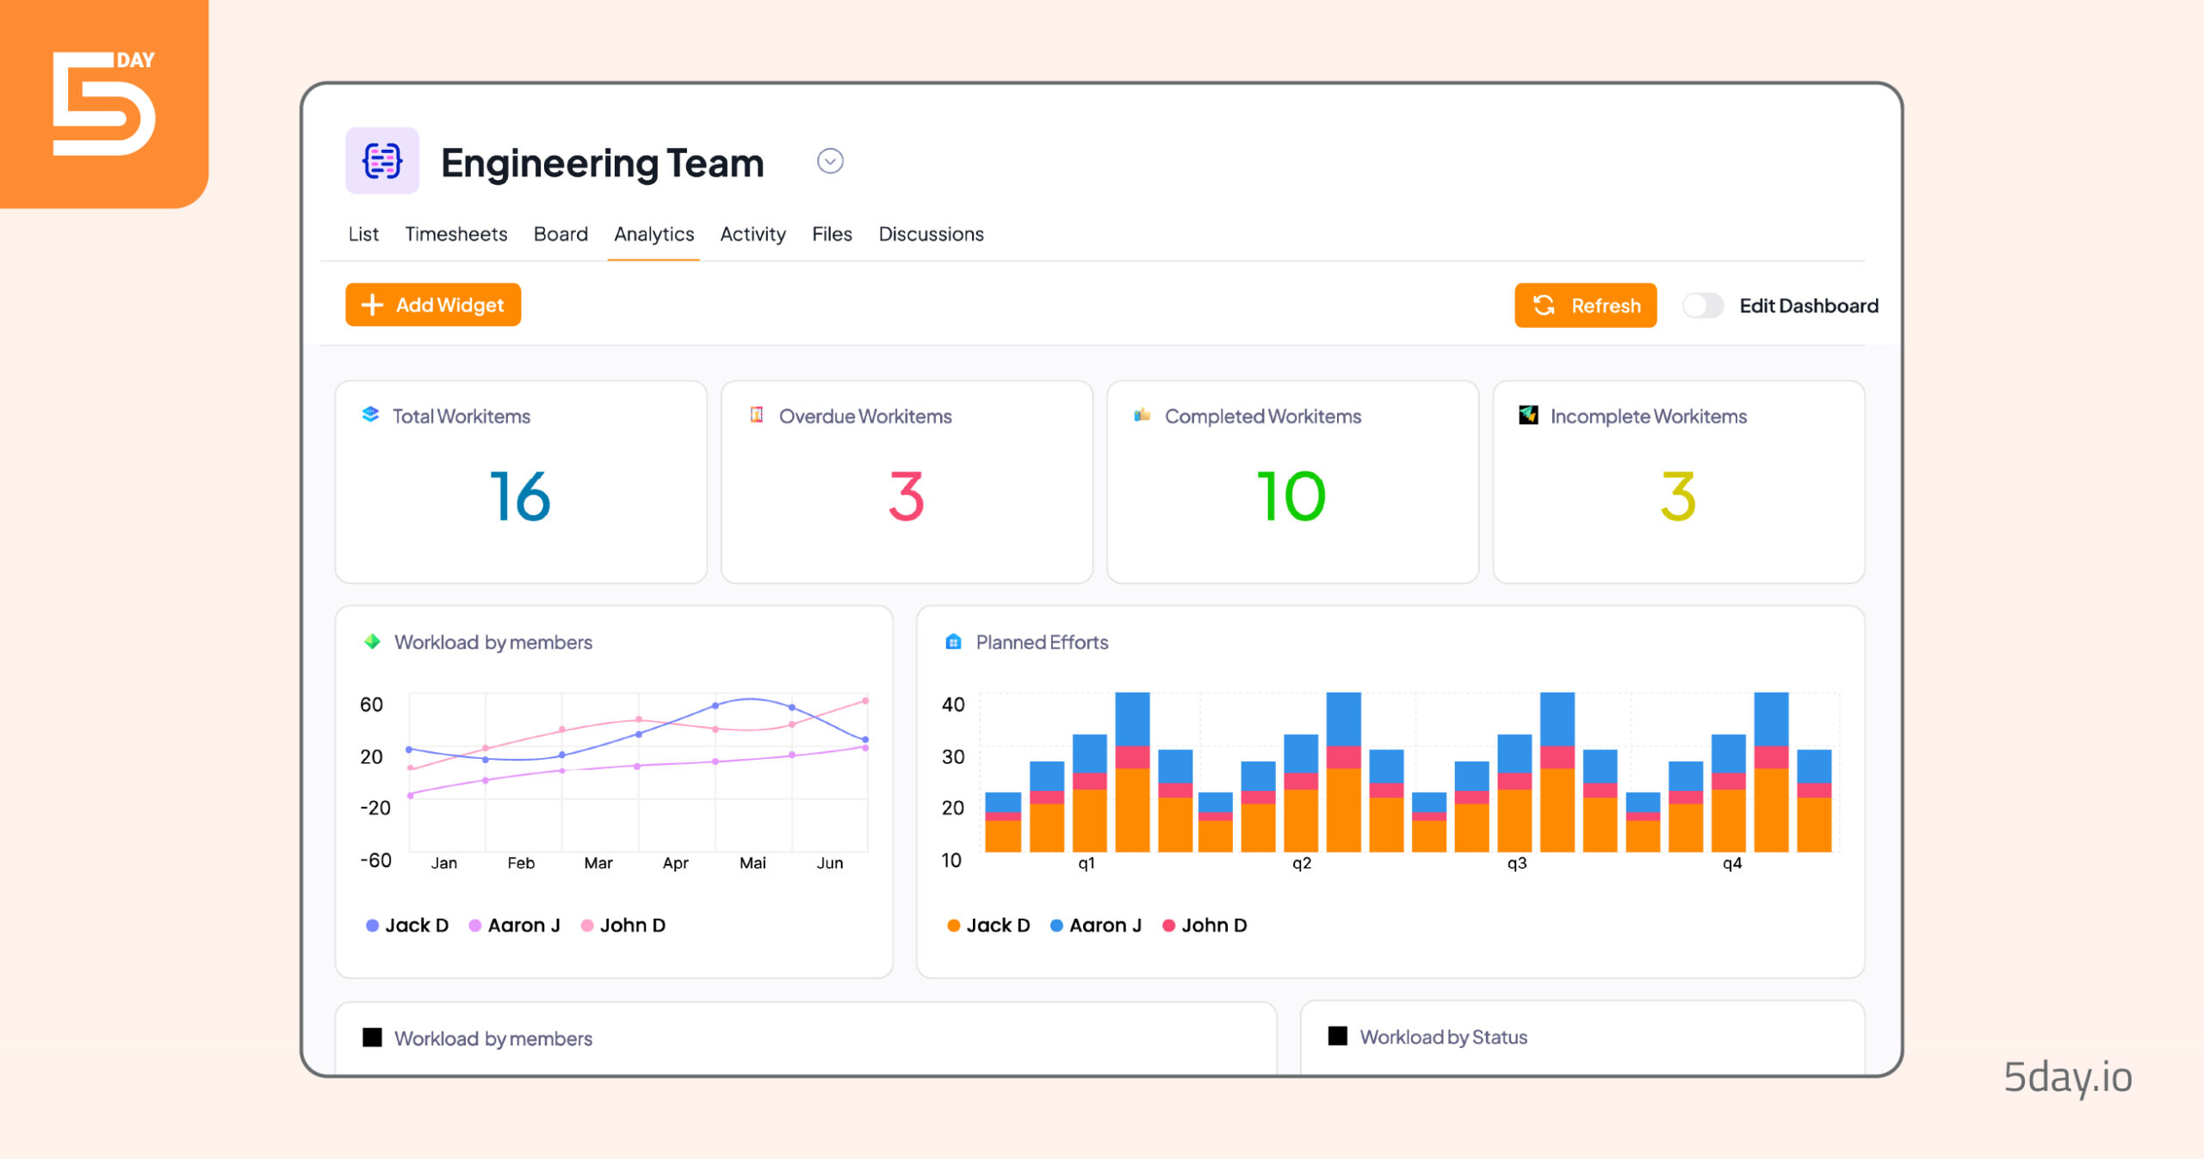Toggle Aaron J in Planned Efforts legend
Screen dimensions: 2204x1159
(x=1095, y=925)
